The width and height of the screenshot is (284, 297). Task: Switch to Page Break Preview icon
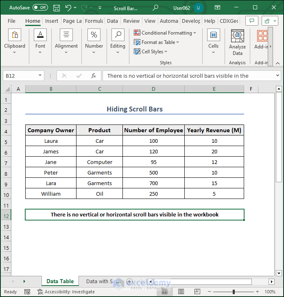point(197,292)
